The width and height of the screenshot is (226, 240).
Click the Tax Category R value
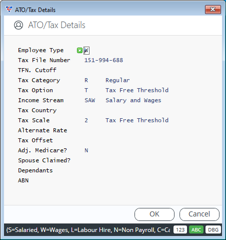[86, 80]
